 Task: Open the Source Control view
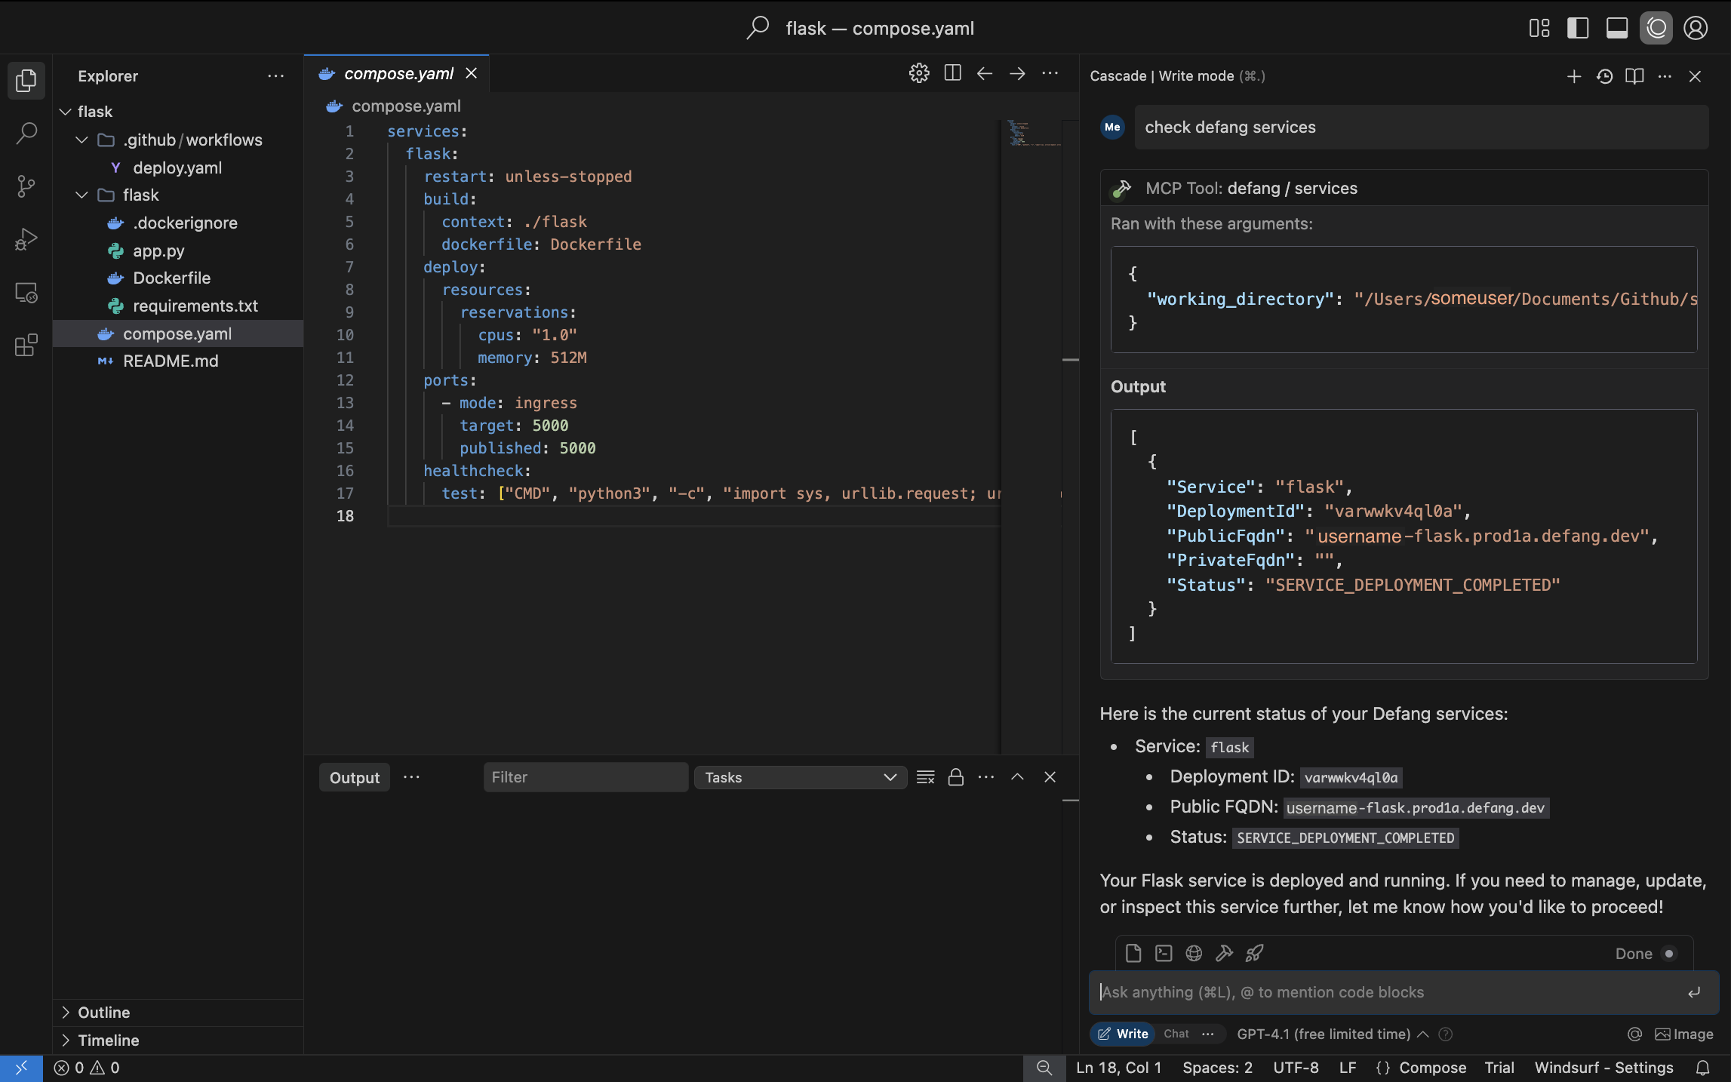[26, 186]
